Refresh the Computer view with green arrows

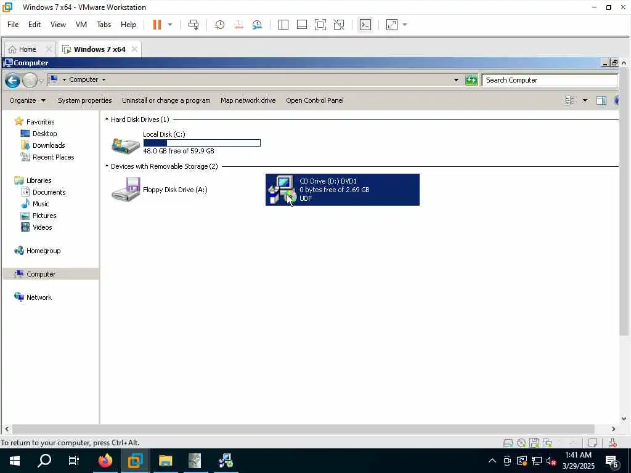471,80
